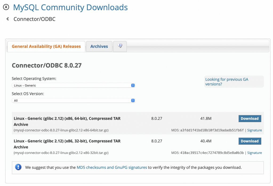The height and width of the screenshot is (186, 273).
Task: Click the download circle icon beside page title
Action: [6, 7]
